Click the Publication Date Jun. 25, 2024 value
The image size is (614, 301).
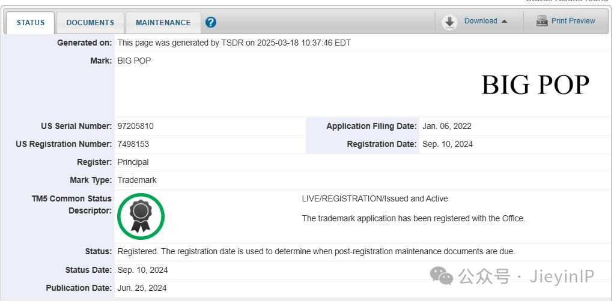click(x=142, y=288)
